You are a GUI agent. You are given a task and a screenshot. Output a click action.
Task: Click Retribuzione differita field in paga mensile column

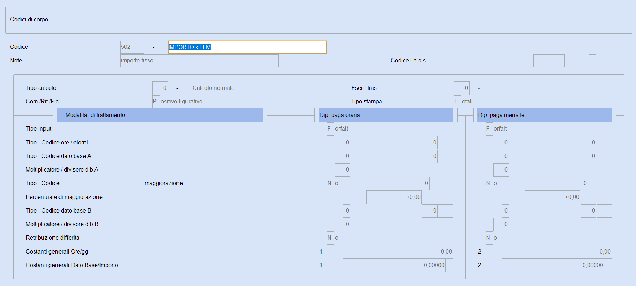tap(489, 238)
